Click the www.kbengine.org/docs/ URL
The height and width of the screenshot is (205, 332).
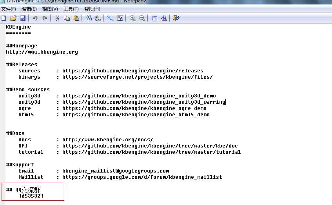coord(107,140)
